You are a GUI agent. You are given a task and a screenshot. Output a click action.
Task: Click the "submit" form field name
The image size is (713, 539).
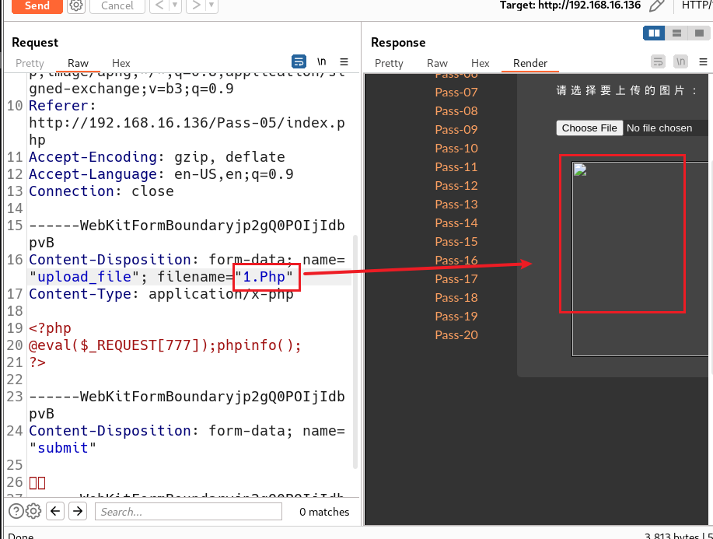pos(63,447)
